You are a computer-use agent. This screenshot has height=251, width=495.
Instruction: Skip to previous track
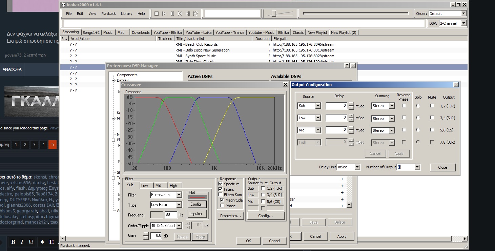[x=180, y=14]
